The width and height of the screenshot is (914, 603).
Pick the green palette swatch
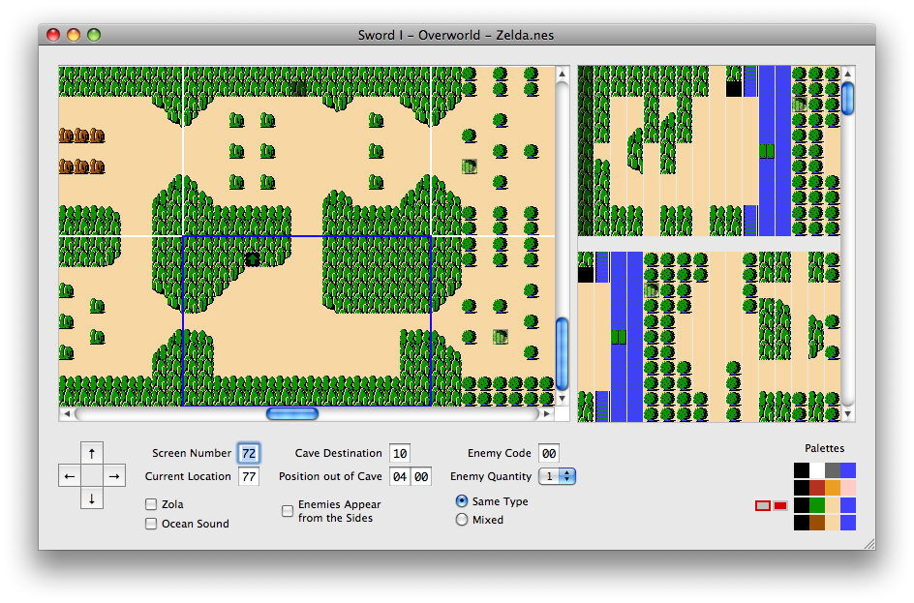tap(817, 505)
